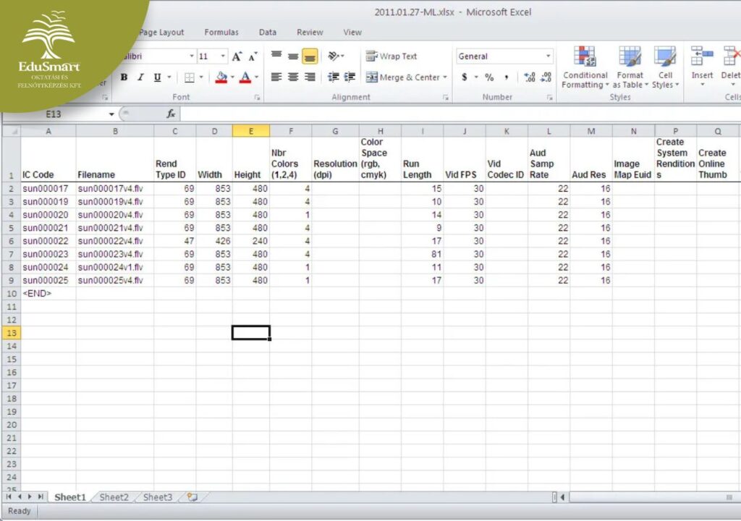
Task: Click the Increase Font Size icon
Action: click(237, 56)
